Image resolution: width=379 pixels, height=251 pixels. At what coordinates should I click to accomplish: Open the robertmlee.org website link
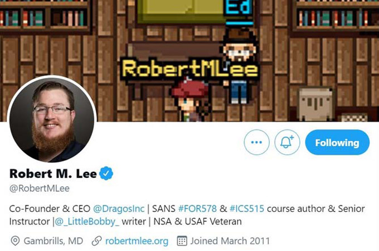click(137, 241)
